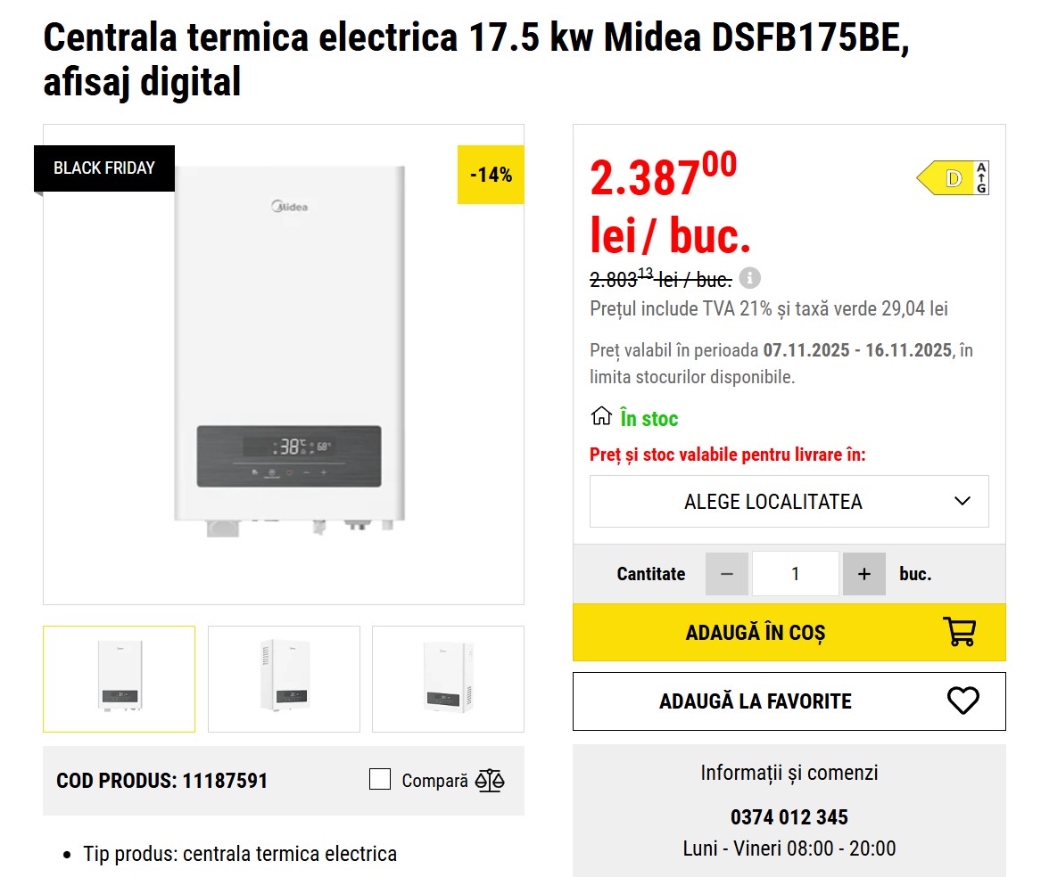
Task: Decrease quantity with minus button
Action: point(727,574)
